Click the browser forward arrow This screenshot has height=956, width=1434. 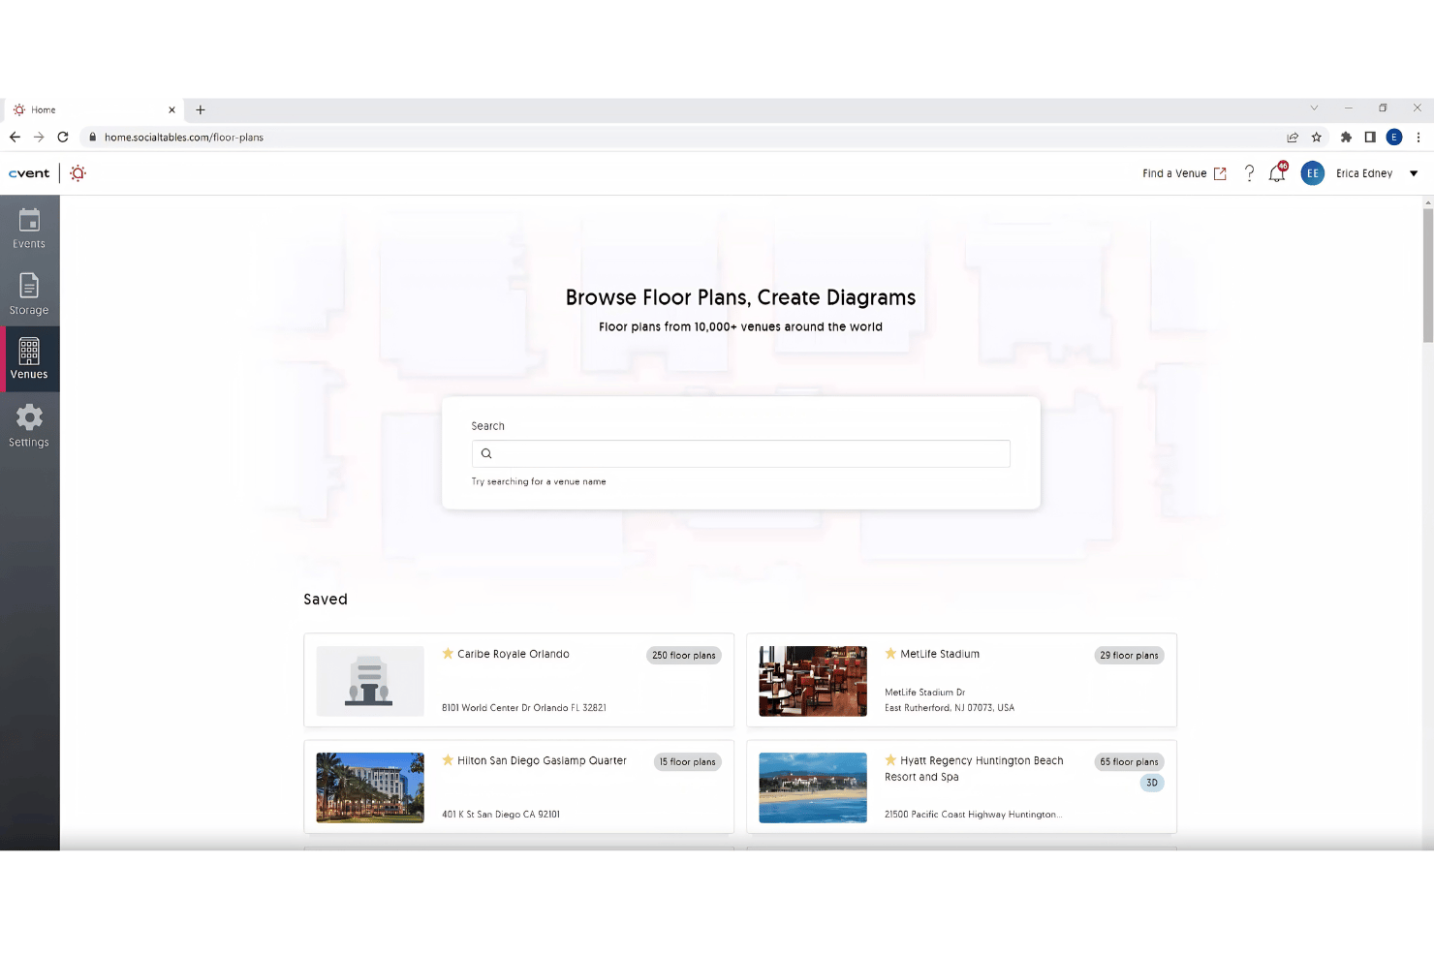[x=39, y=137]
